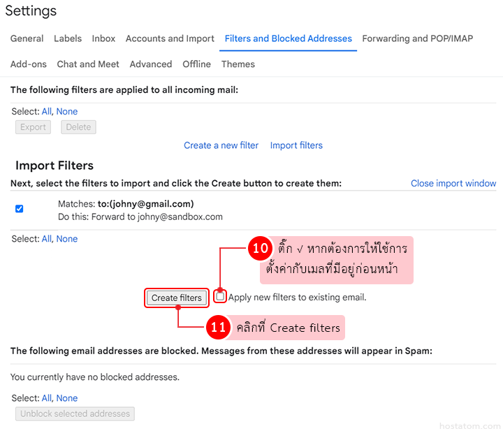Open the Forwarding and POP/IMAP tab
Viewport: 503px width, 431px height.
pos(417,38)
